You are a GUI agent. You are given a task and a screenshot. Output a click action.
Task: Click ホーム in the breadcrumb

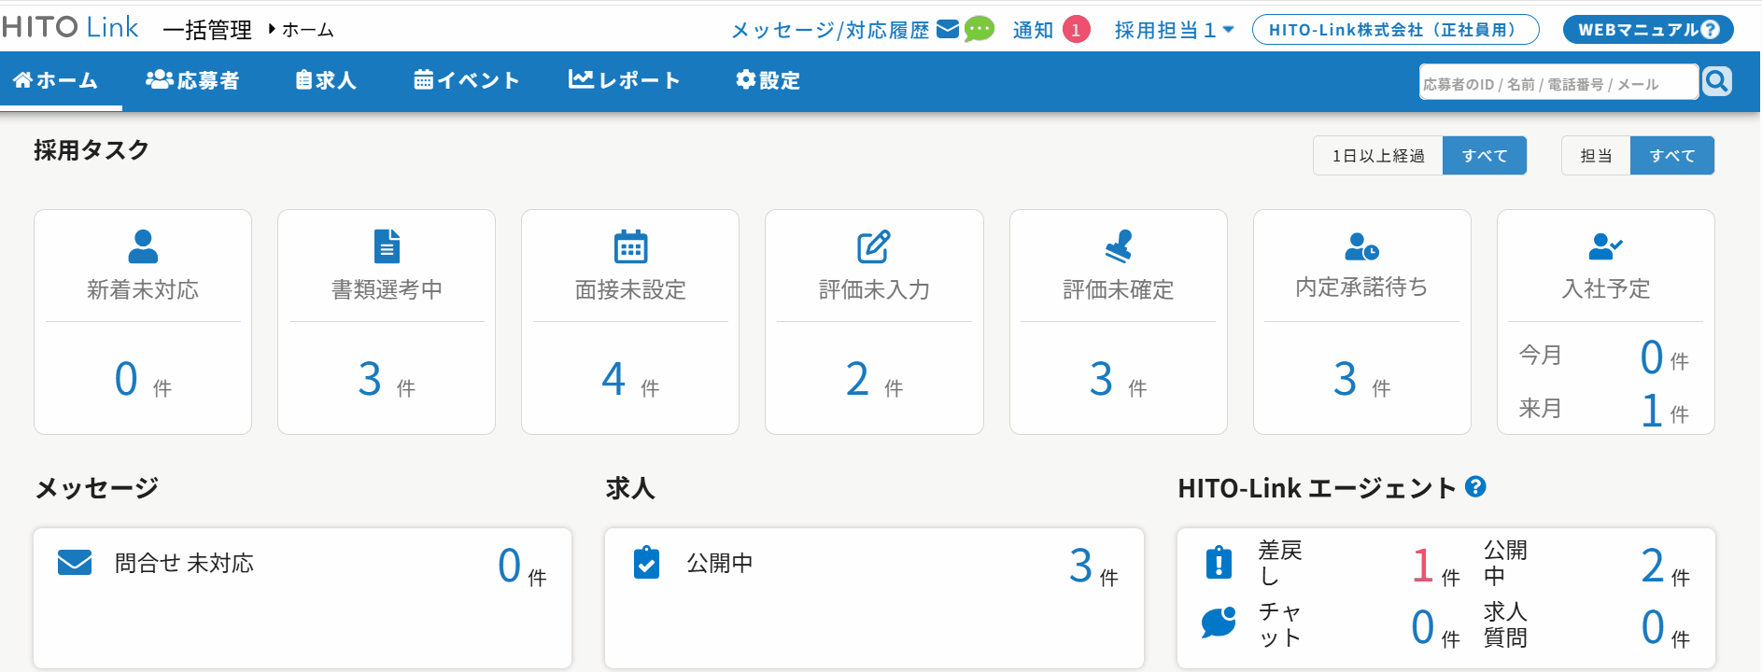pyautogui.click(x=307, y=30)
